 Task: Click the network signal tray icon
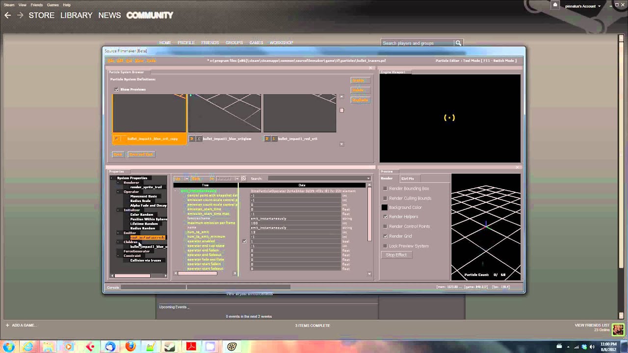click(x=576, y=347)
